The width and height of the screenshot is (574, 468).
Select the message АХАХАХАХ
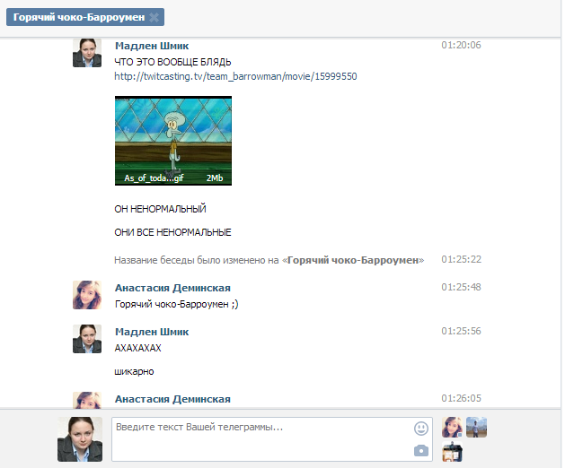pyautogui.click(x=137, y=348)
